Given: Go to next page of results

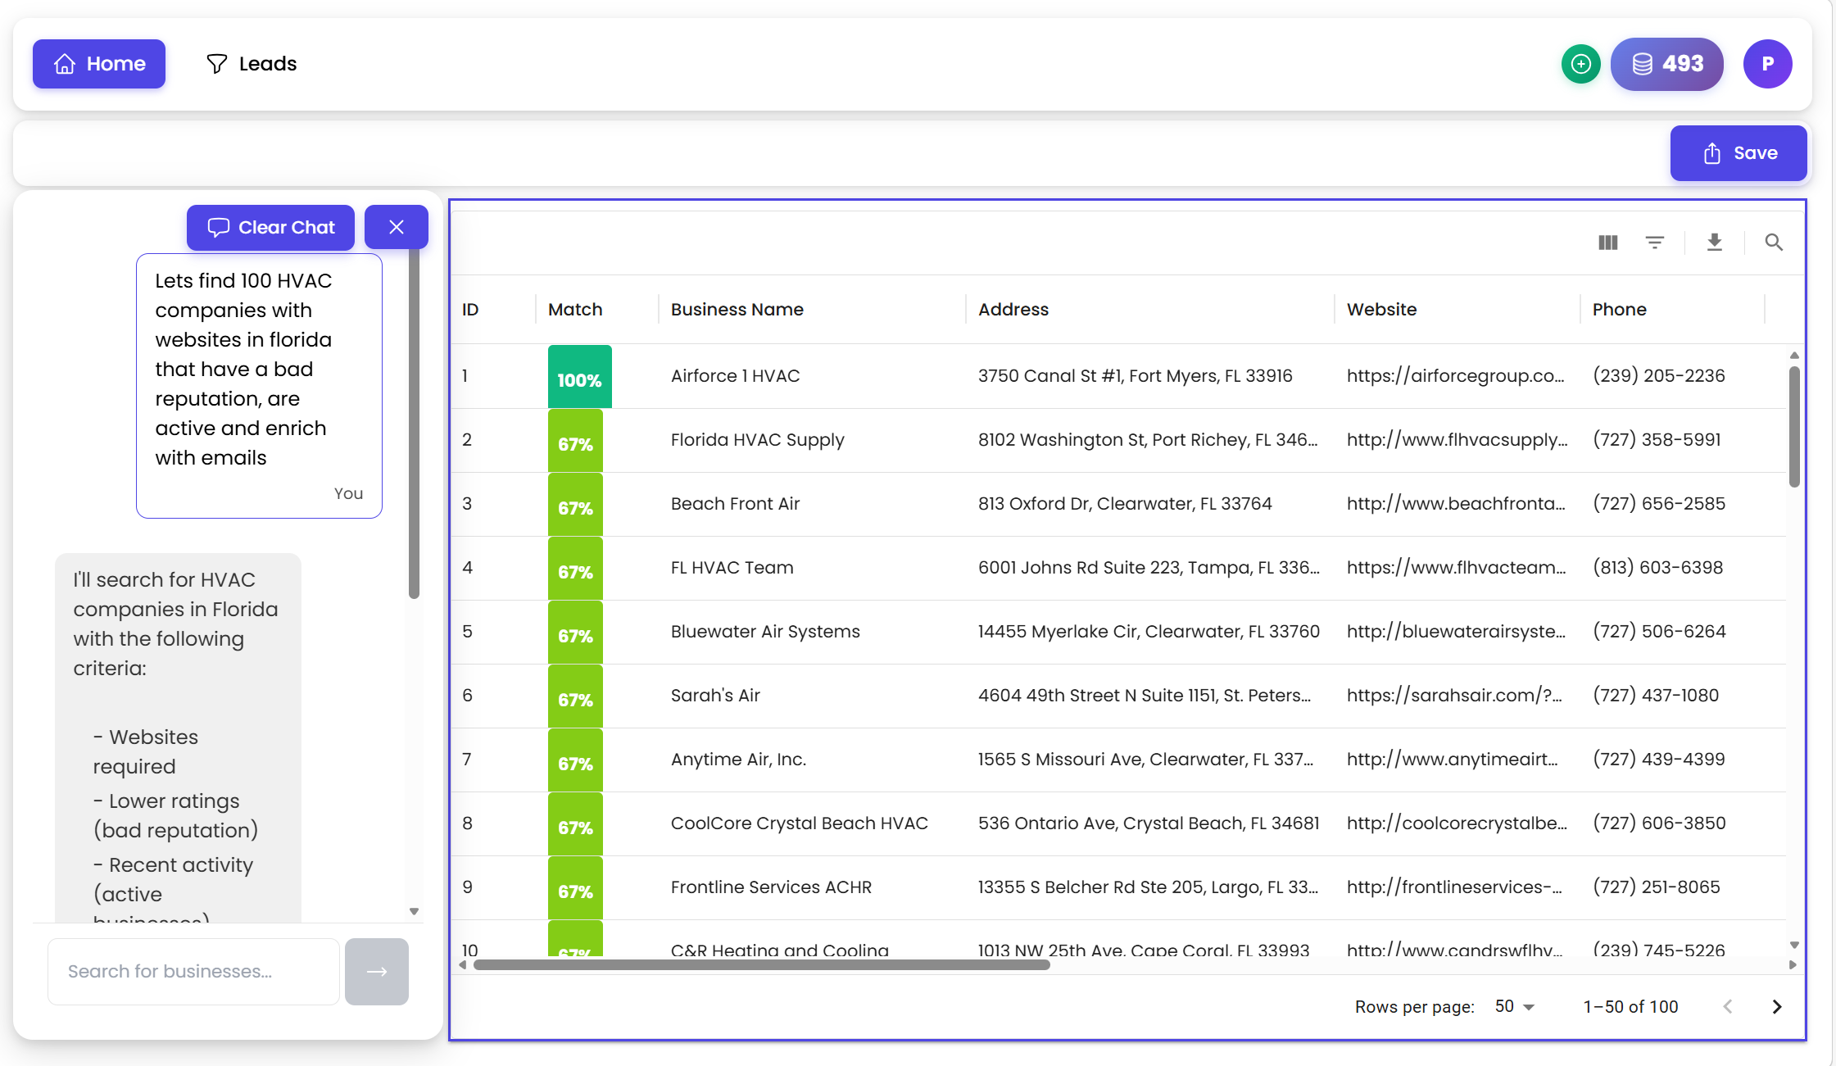Looking at the screenshot, I should tap(1776, 1006).
